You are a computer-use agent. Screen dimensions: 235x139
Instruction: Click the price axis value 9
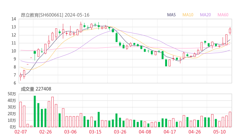pos(15,59)
